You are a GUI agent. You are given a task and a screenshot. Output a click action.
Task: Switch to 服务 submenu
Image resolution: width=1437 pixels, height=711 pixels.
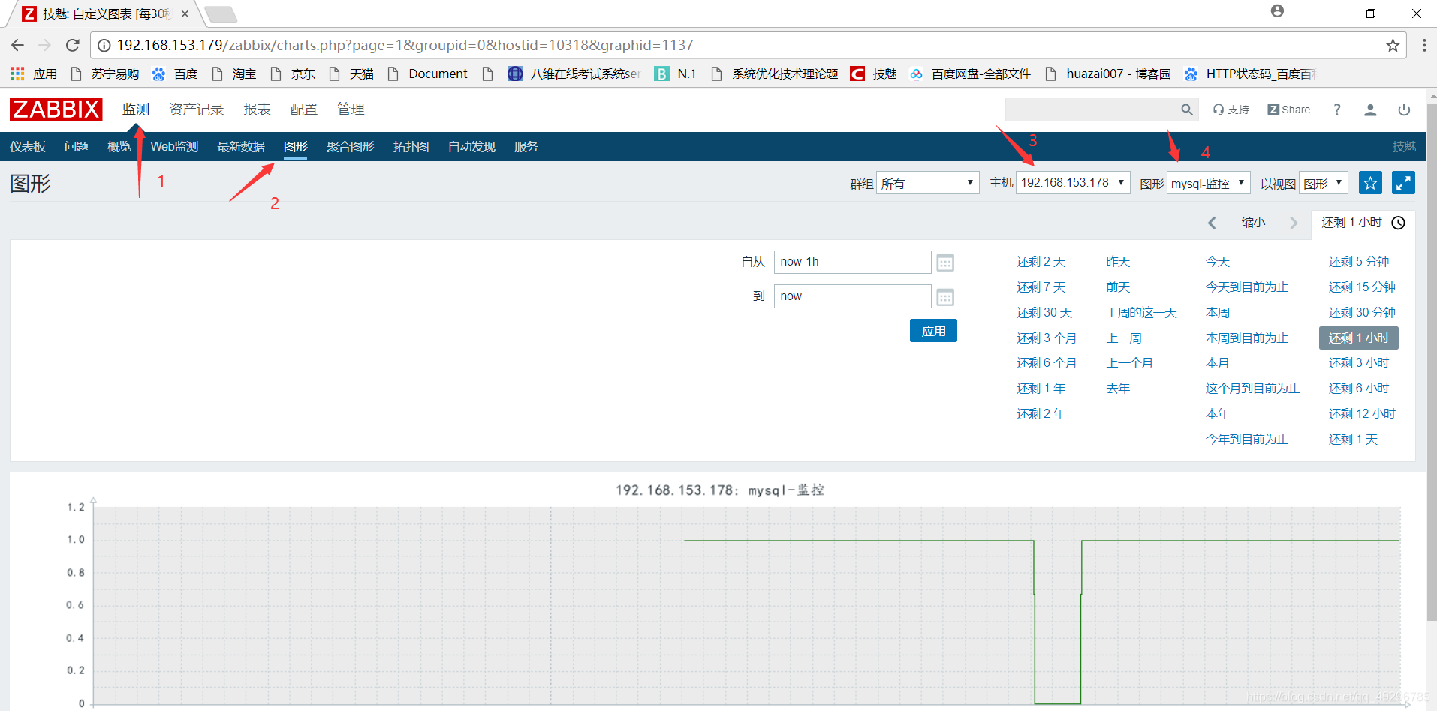point(526,147)
